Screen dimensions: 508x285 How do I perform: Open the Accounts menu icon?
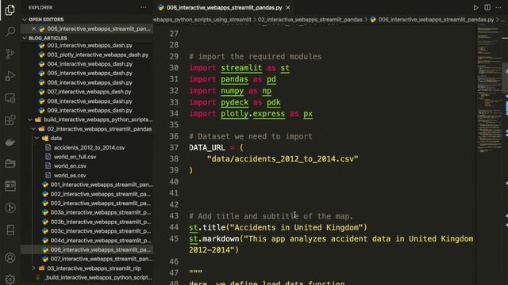[x=10, y=258]
